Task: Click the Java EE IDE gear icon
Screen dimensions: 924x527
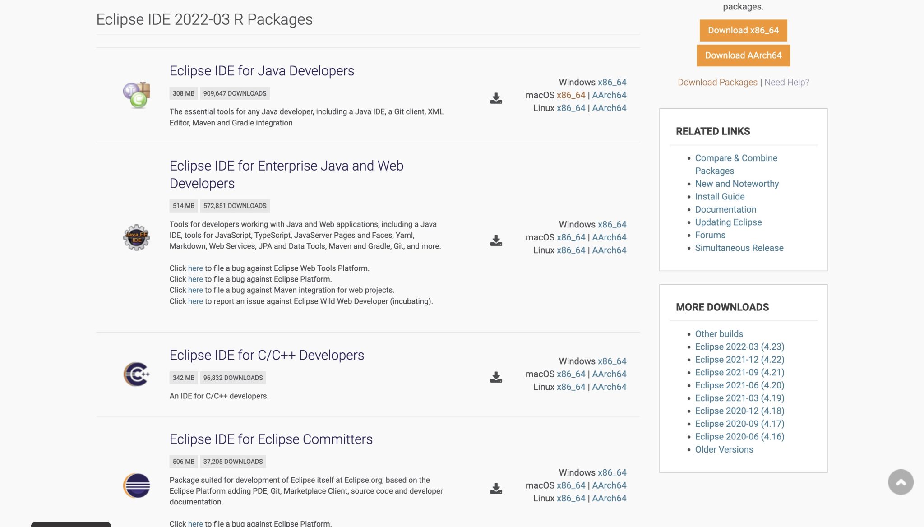Action: coord(137,237)
